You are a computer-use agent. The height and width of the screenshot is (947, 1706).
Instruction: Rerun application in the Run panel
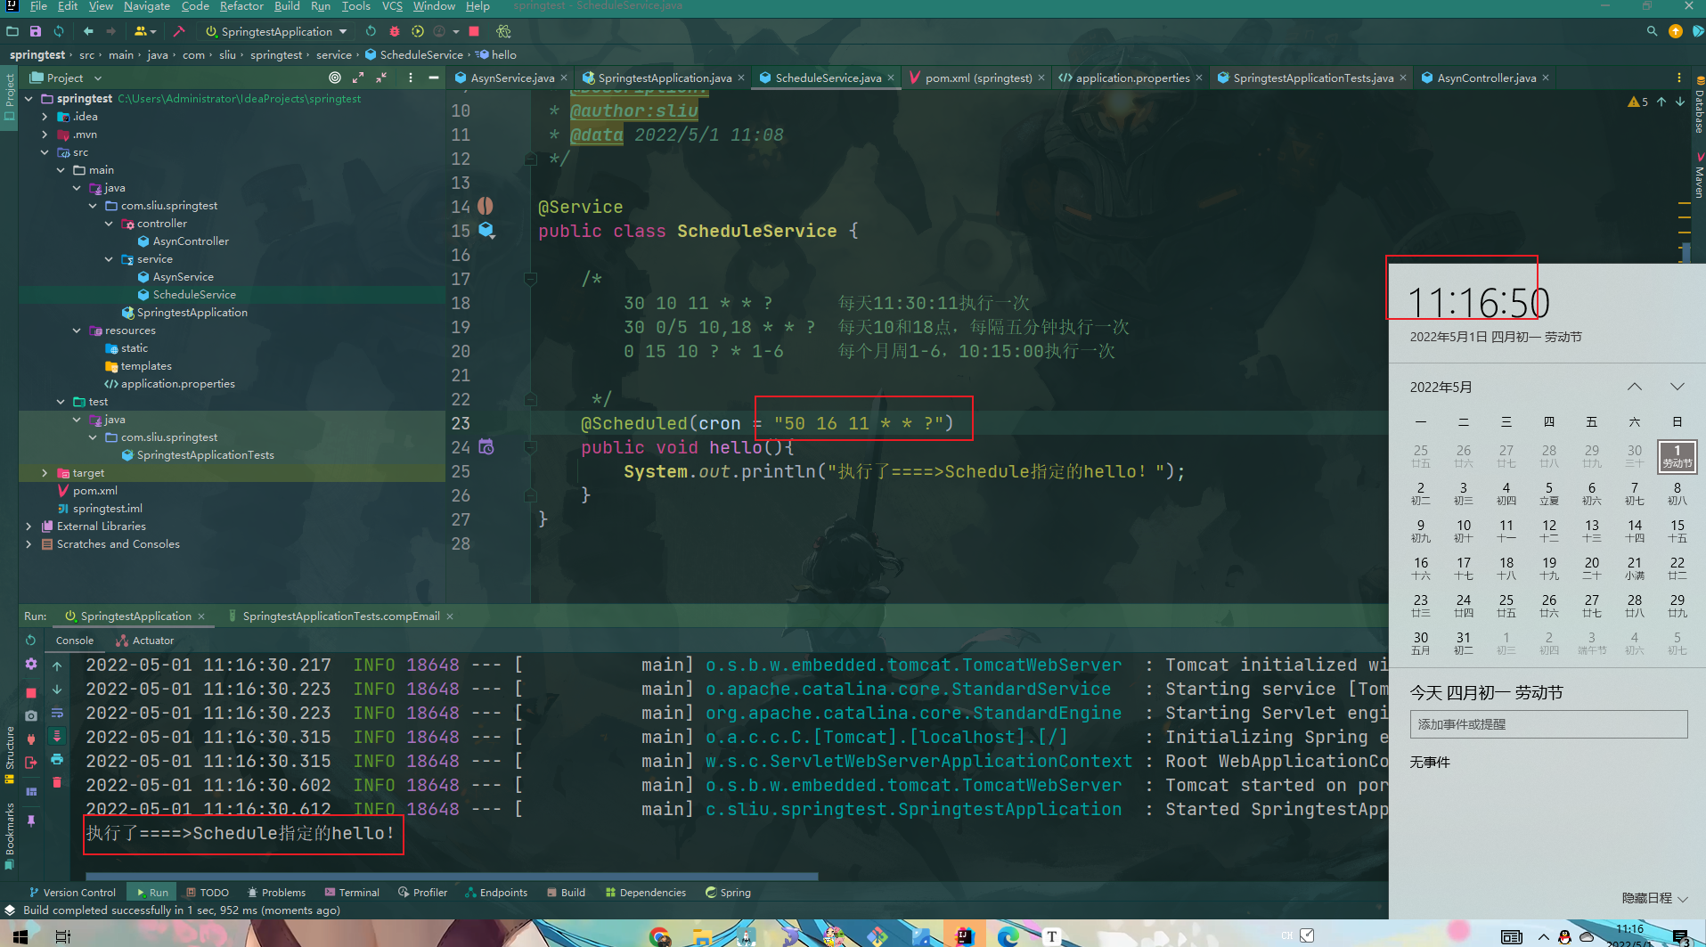(31, 640)
